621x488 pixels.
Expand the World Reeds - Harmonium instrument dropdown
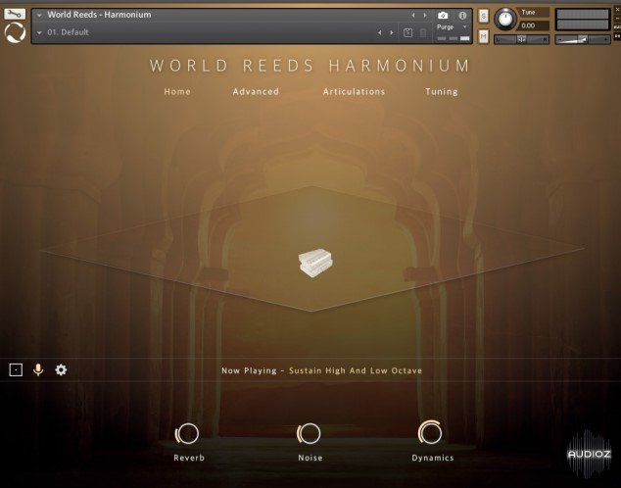point(39,15)
